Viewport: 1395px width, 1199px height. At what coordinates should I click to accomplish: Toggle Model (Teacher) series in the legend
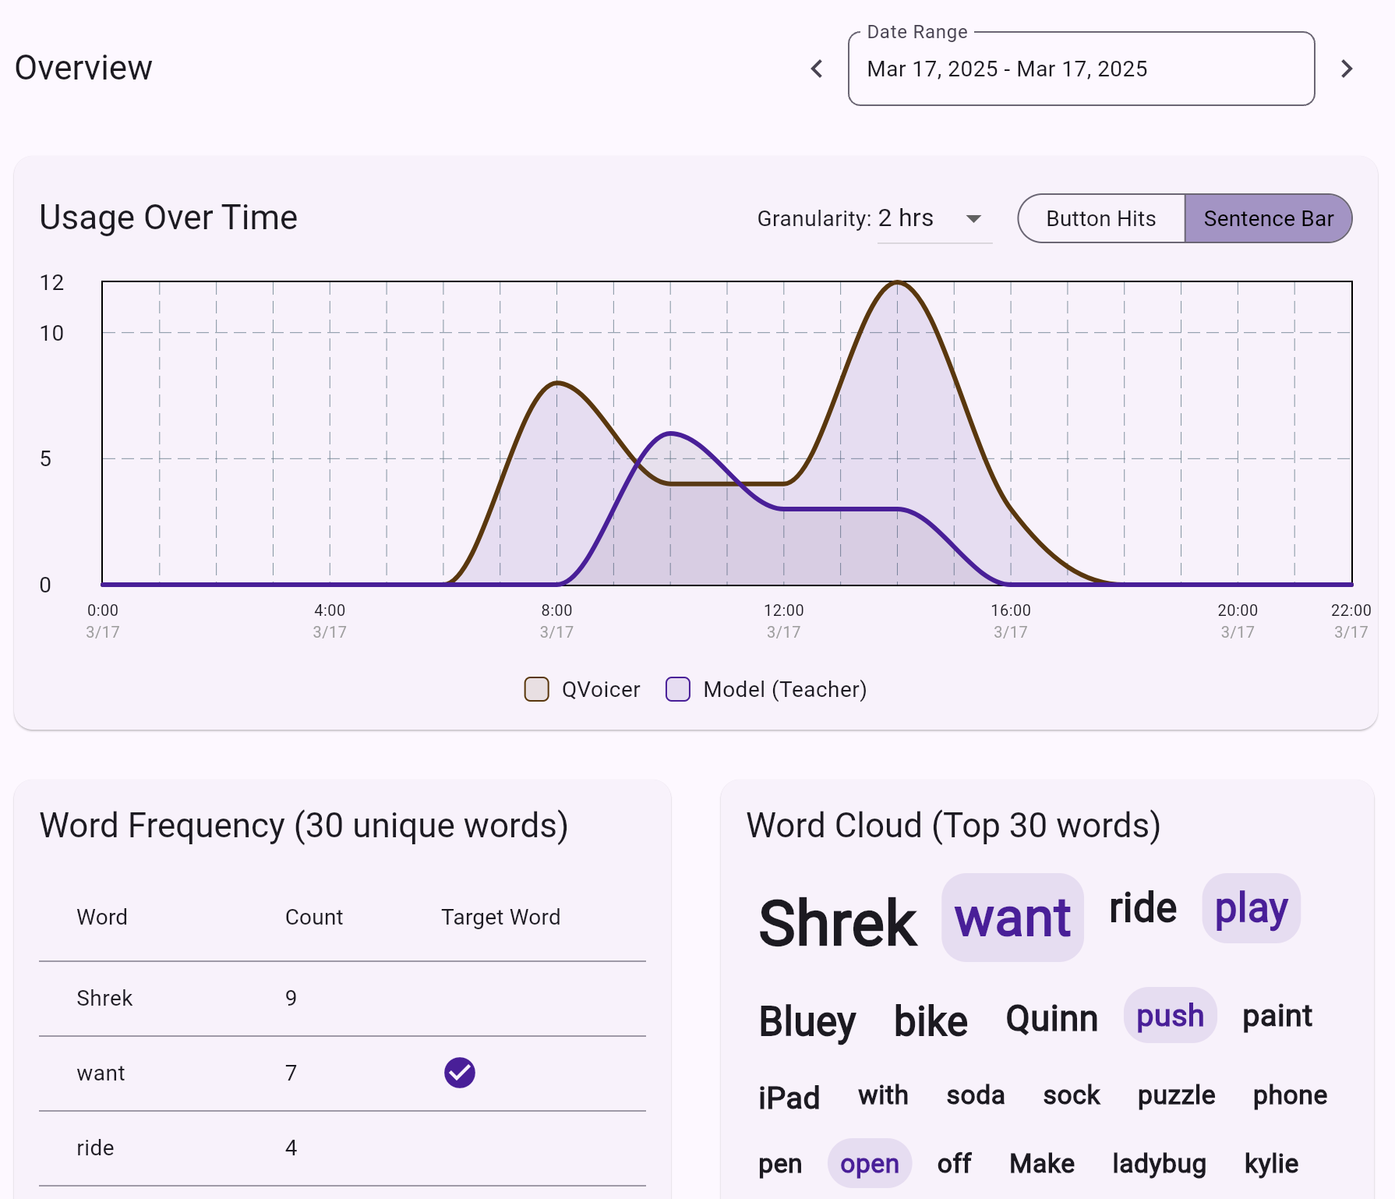click(x=766, y=689)
